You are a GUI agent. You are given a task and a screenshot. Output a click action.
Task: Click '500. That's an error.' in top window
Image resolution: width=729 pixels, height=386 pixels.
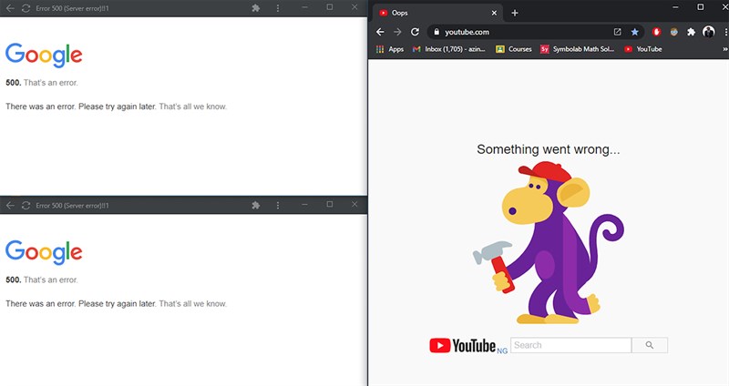42,83
